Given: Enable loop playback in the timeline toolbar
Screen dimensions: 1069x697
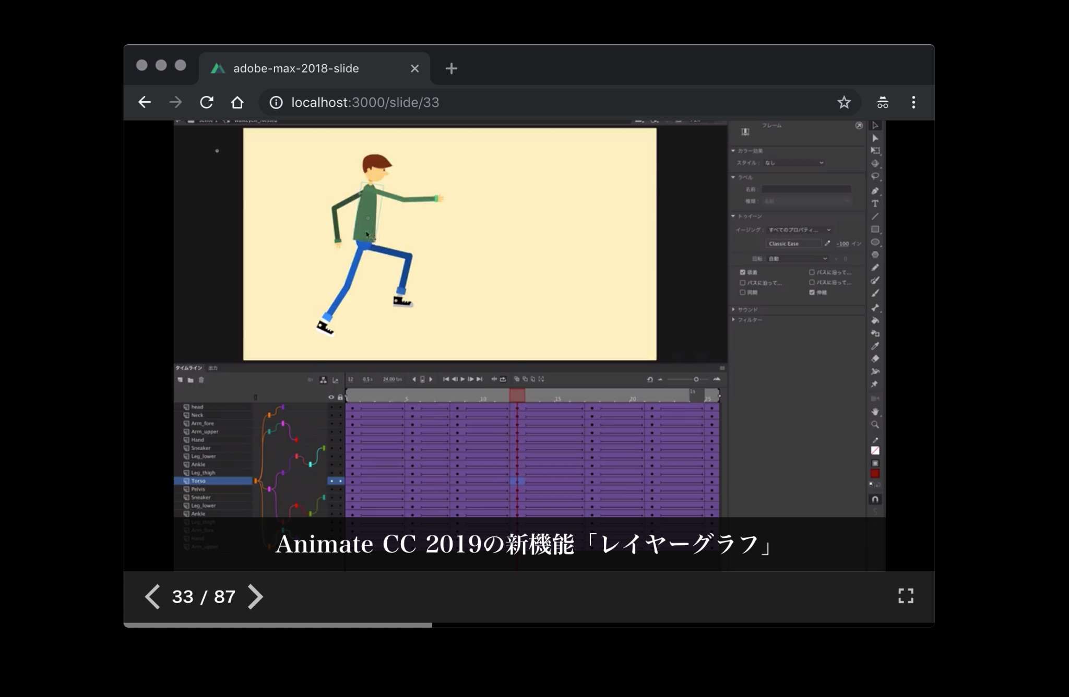Looking at the screenshot, I should coord(502,379).
